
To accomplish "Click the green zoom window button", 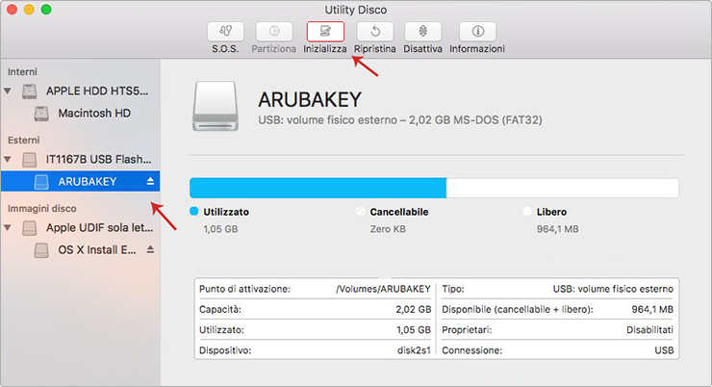I will click(46, 10).
